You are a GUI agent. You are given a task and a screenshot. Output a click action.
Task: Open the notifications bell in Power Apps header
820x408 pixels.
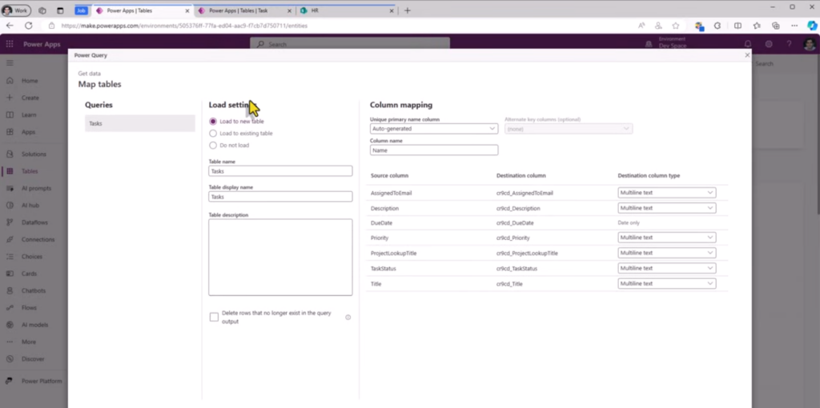[x=748, y=45]
